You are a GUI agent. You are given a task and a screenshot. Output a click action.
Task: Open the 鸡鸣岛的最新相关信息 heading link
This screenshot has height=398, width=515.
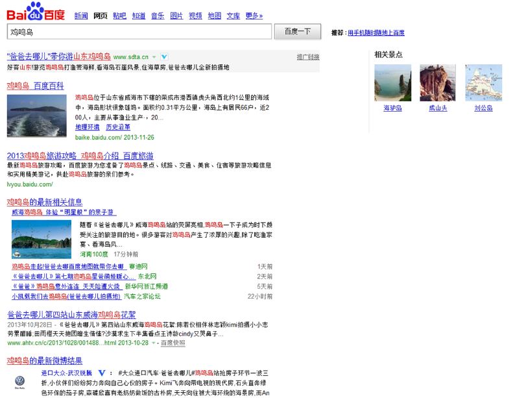[45, 202]
